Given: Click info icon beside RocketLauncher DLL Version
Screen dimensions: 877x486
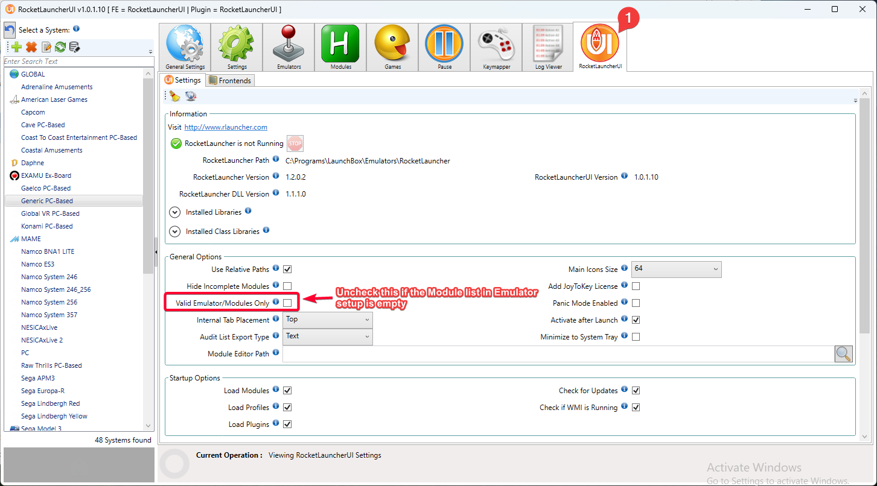Looking at the screenshot, I should pyautogui.click(x=276, y=193).
